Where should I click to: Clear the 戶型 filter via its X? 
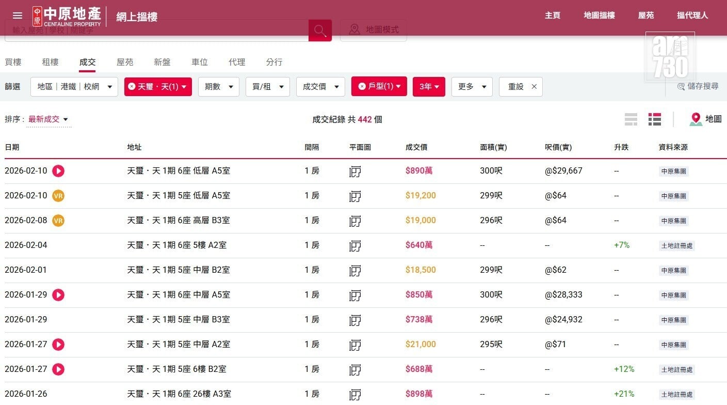pos(362,86)
